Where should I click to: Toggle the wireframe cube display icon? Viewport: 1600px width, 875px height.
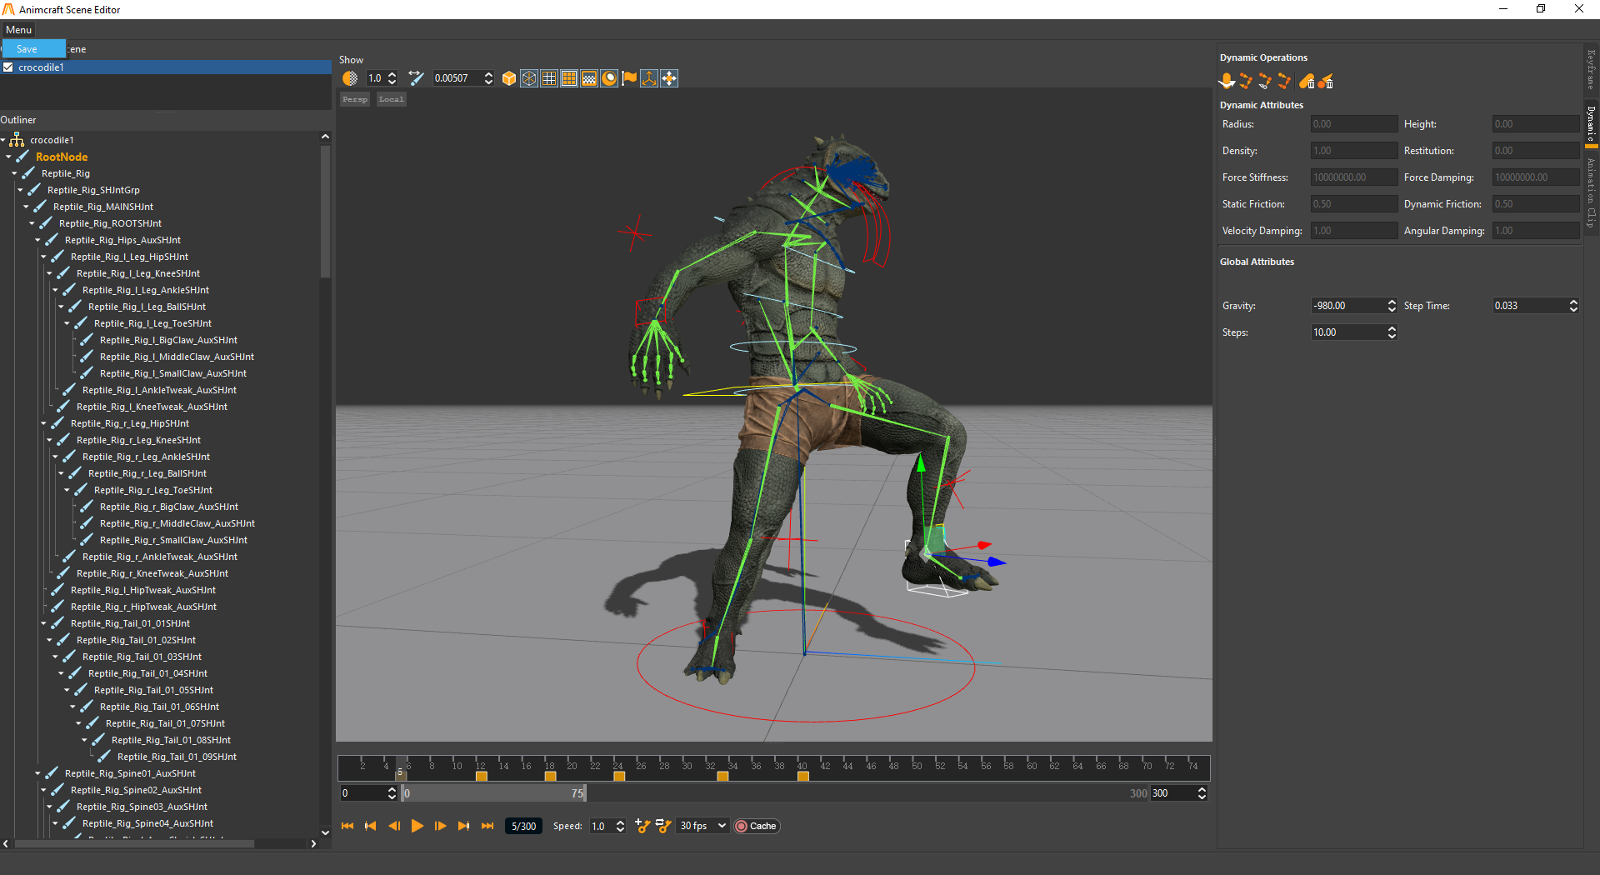tap(529, 78)
